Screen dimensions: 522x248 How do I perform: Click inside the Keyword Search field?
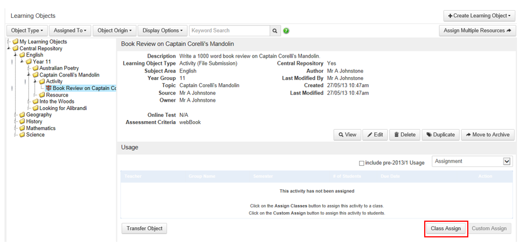click(230, 31)
